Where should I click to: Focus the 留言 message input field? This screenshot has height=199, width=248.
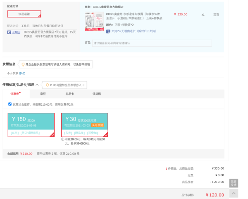[152, 43]
